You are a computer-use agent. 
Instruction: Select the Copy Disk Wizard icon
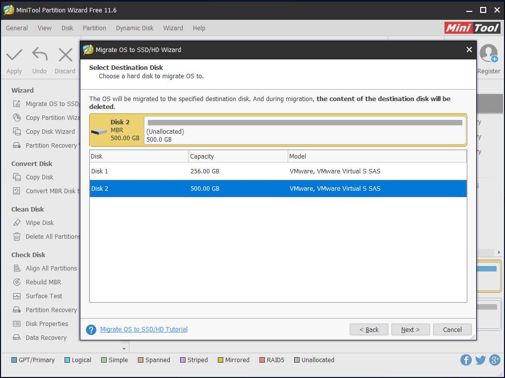tap(17, 132)
